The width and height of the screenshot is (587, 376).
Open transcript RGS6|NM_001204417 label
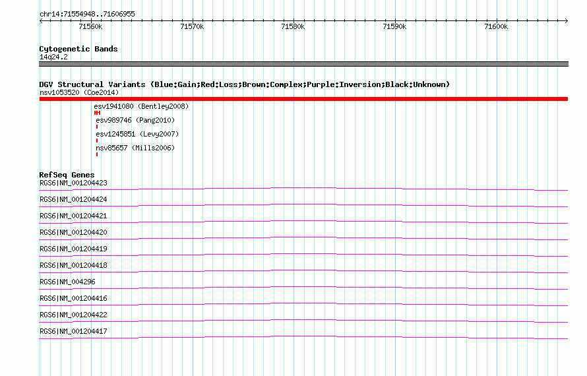73,331
